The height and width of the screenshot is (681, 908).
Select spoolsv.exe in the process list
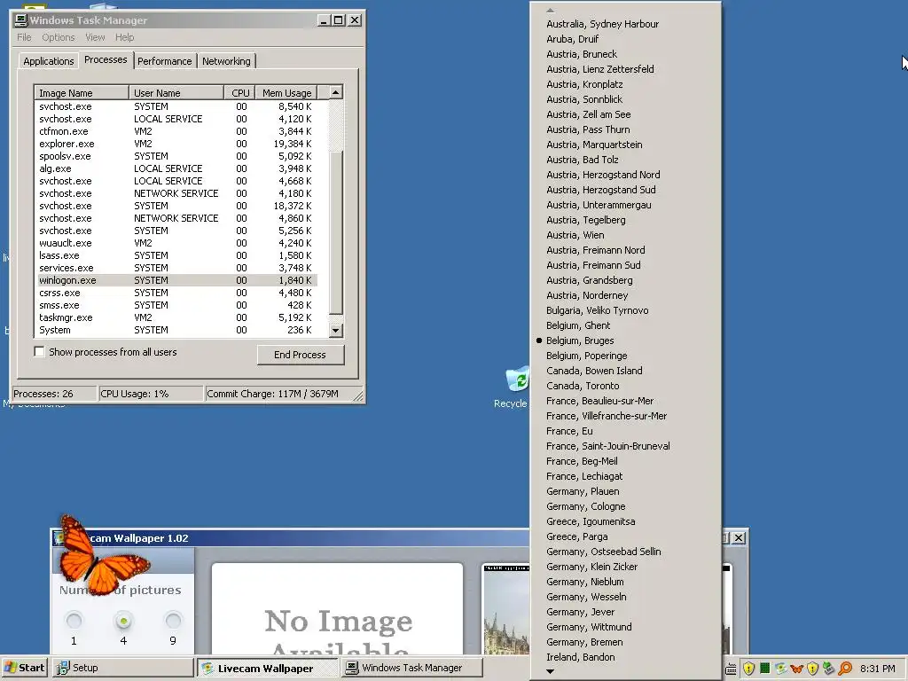pyautogui.click(x=176, y=156)
